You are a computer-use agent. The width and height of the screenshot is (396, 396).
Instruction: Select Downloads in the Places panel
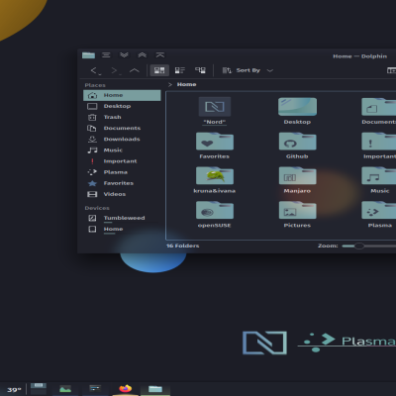pos(122,140)
